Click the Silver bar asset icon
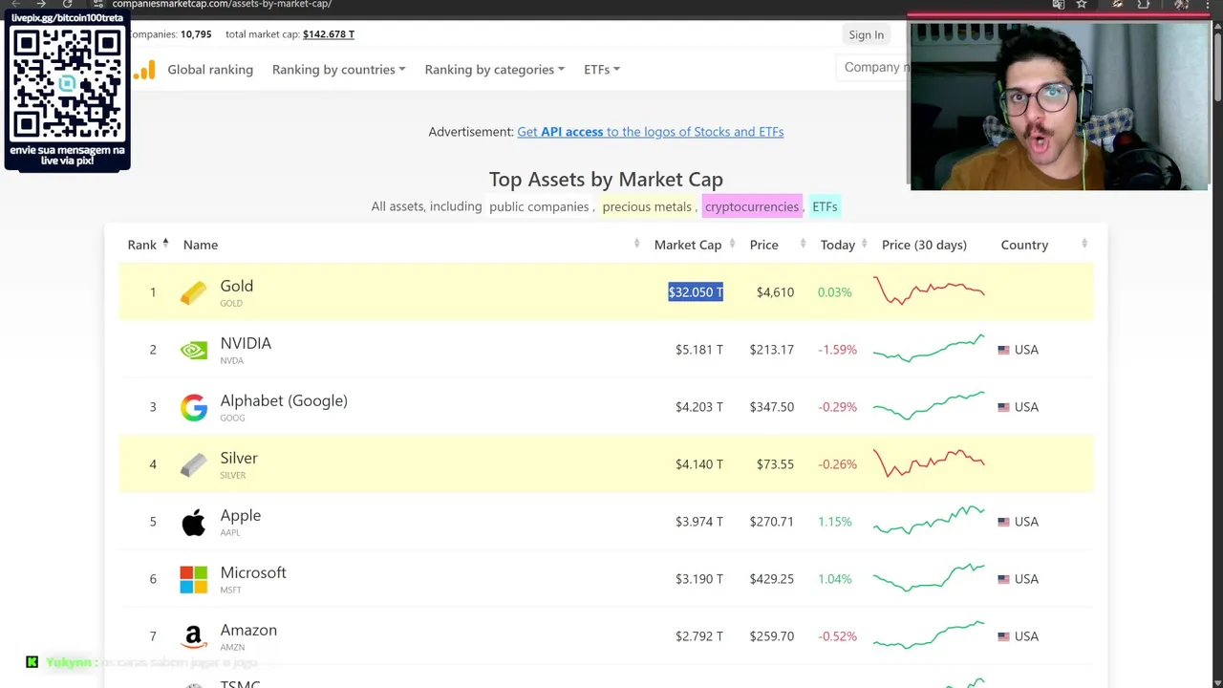The width and height of the screenshot is (1223, 688). tap(193, 464)
